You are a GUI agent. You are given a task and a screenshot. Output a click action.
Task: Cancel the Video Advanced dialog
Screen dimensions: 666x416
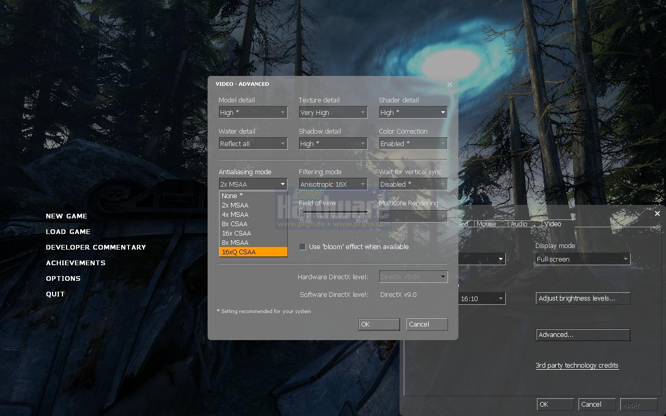click(427, 324)
